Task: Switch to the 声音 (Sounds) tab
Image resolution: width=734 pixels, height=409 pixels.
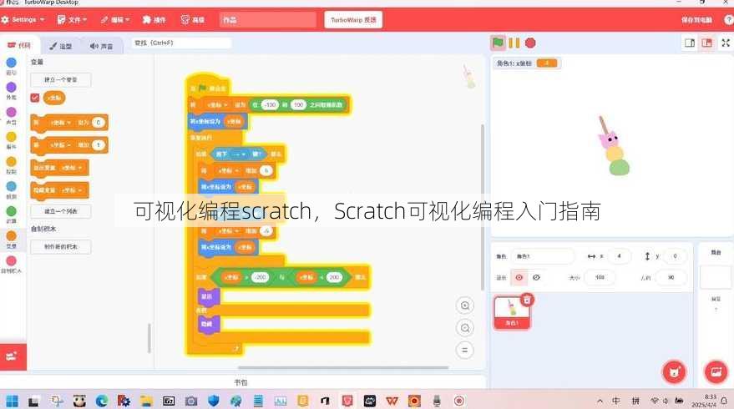Action: [x=102, y=46]
